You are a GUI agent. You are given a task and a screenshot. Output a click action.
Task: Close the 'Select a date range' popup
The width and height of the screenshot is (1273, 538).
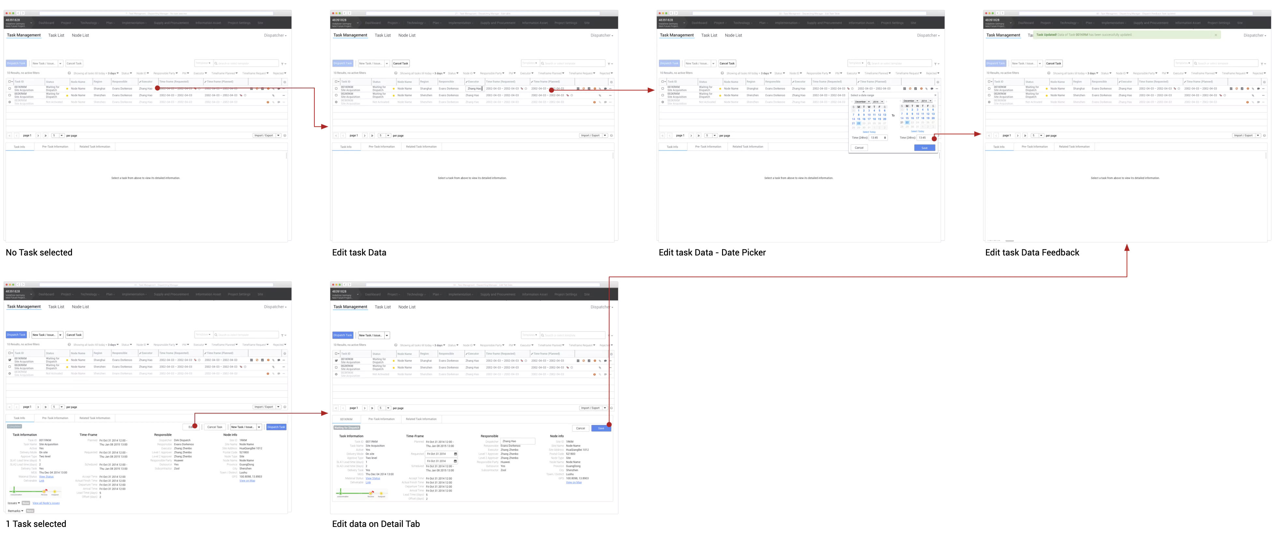click(x=935, y=95)
